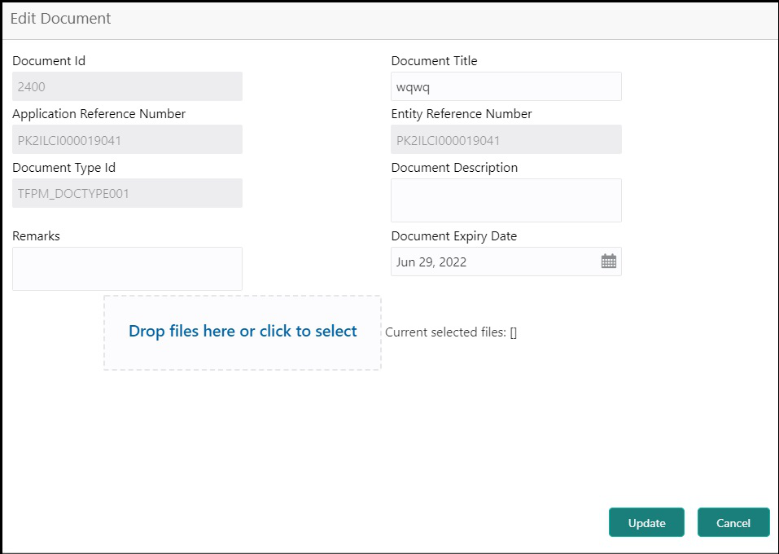Click the disabled Document Id field 2400
Viewport: 779px width, 554px height.
127,86
